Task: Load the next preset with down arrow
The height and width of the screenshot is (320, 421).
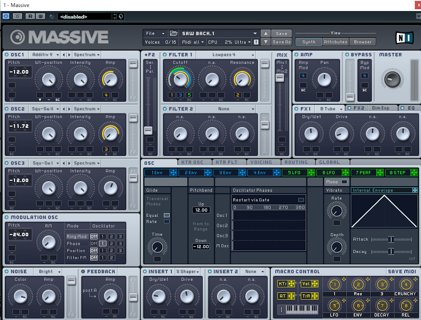Action: (266, 41)
